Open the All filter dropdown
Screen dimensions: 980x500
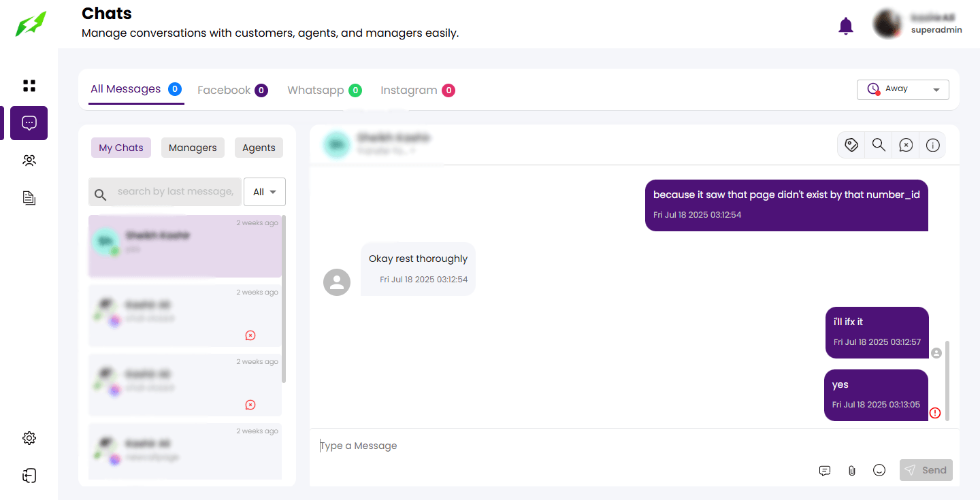264,192
